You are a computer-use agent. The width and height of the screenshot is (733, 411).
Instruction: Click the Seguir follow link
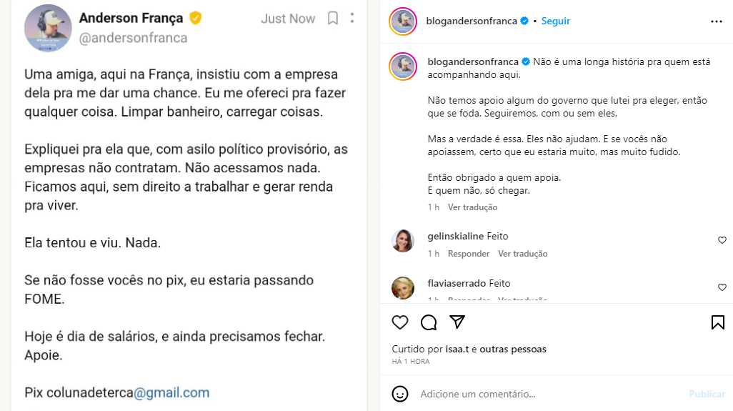[555, 21]
